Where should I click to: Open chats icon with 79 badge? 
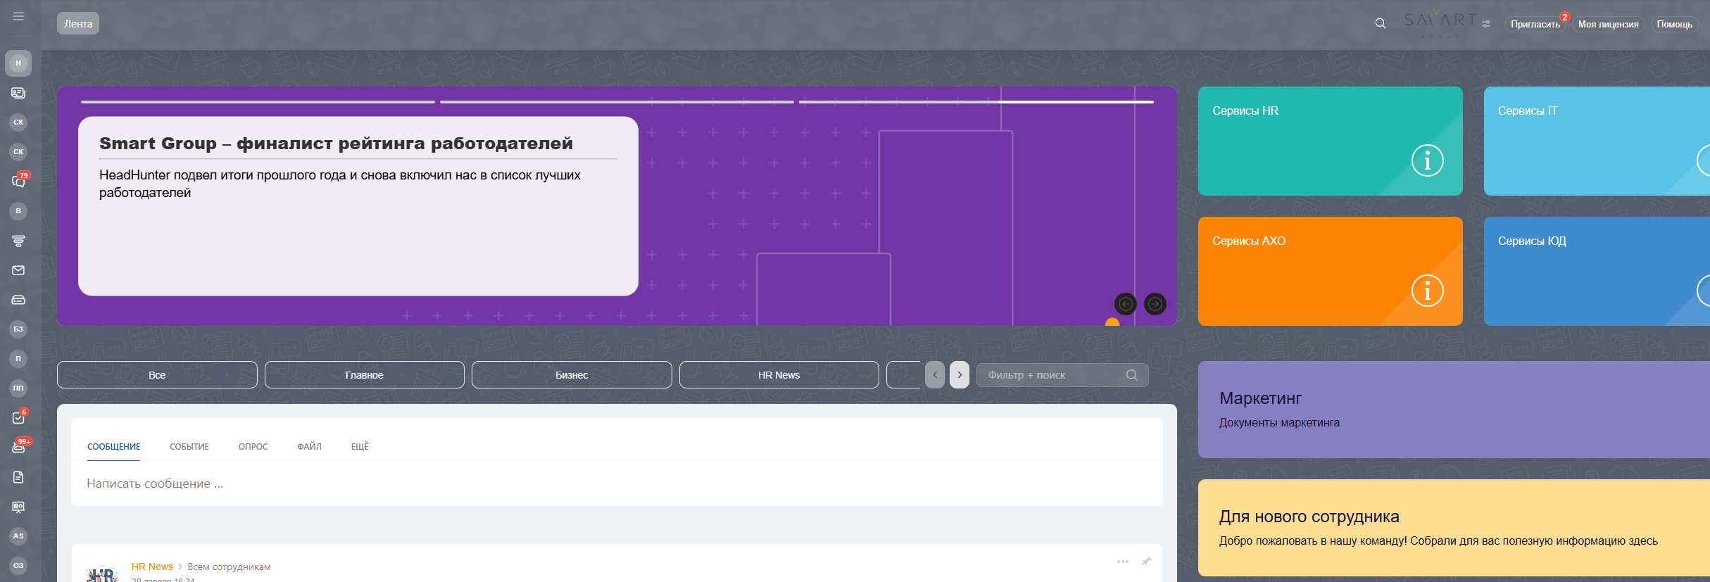[18, 181]
